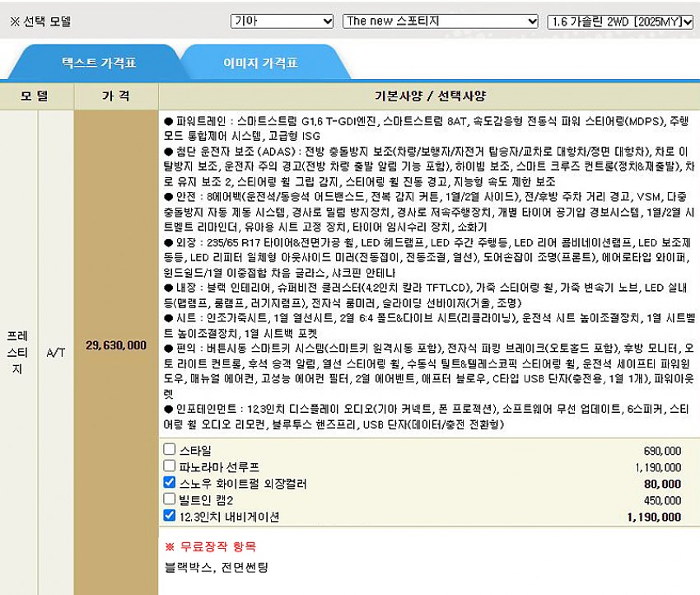Click the 가격 column header
Screen dimensions: 700x595
coord(115,96)
